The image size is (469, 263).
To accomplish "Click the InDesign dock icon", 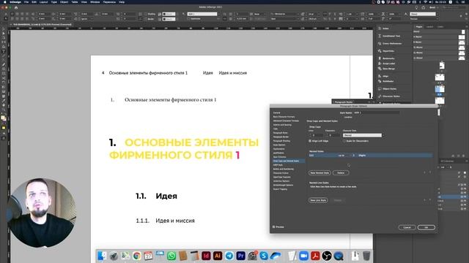I will click(x=206, y=256).
